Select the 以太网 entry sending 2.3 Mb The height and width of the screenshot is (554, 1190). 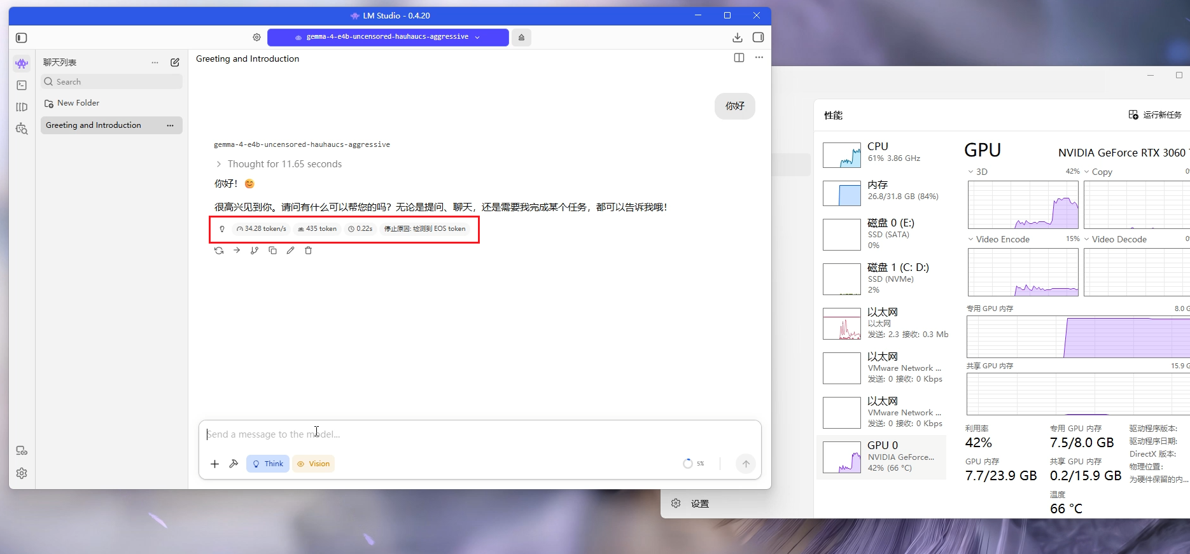pyautogui.click(x=881, y=322)
